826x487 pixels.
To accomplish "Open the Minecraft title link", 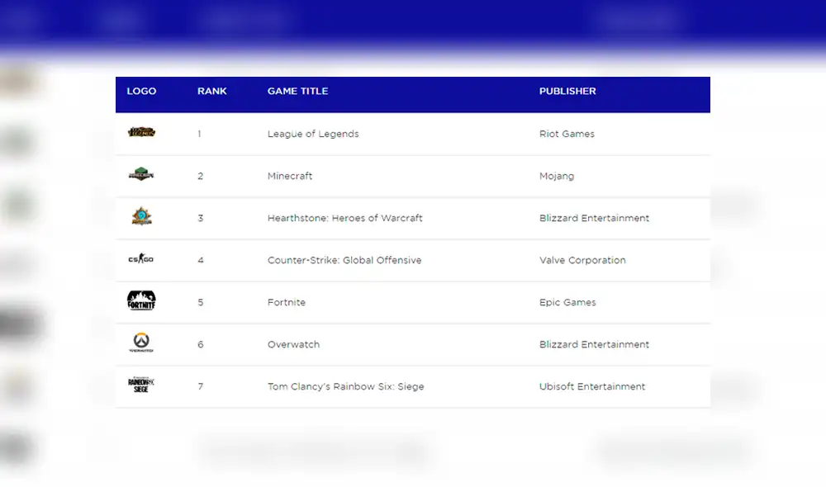I will tap(289, 176).
